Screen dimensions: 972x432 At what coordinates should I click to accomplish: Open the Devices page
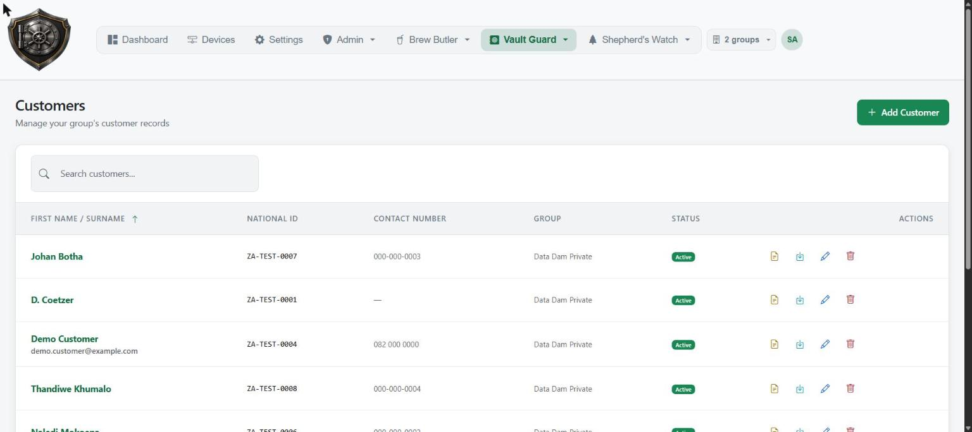[211, 40]
